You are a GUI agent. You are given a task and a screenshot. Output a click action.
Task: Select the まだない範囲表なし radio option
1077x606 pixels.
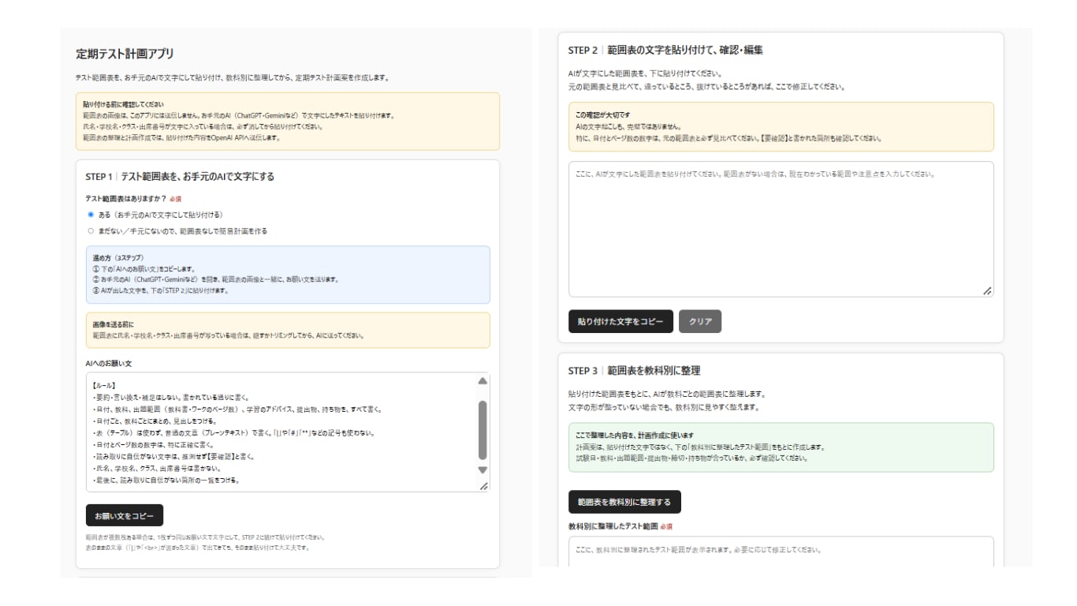pyautogui.click(x=91, y=231)
